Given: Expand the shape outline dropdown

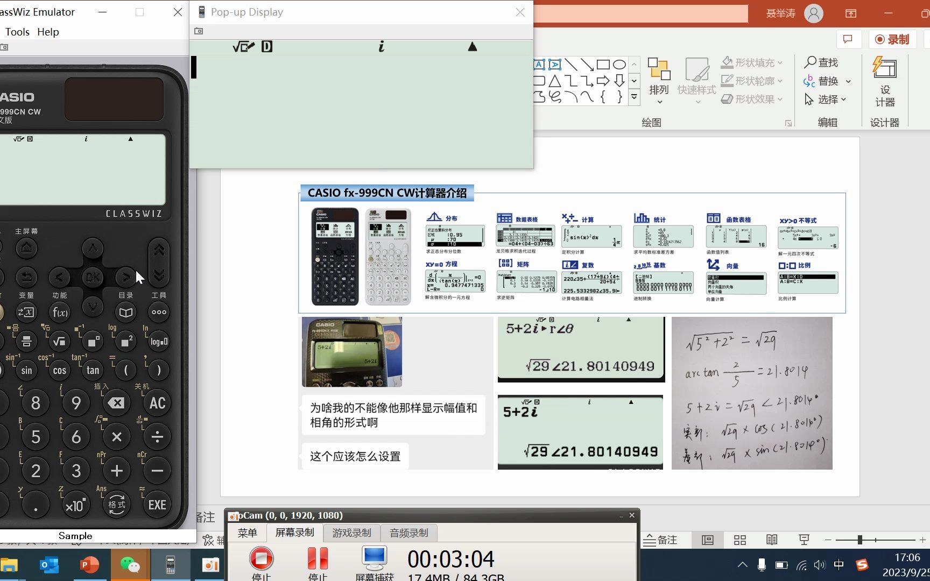Looking at the screenshot, I should 780,81.
